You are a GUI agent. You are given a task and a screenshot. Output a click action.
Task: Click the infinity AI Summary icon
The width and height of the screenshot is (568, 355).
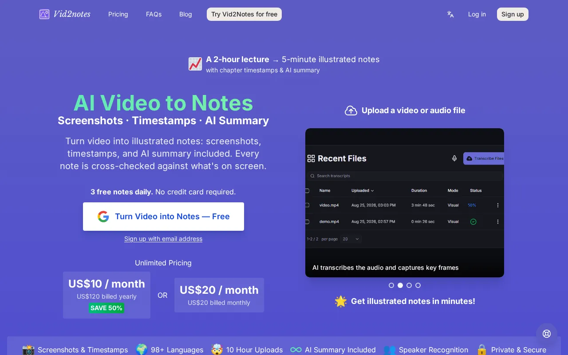click(296, 350)
